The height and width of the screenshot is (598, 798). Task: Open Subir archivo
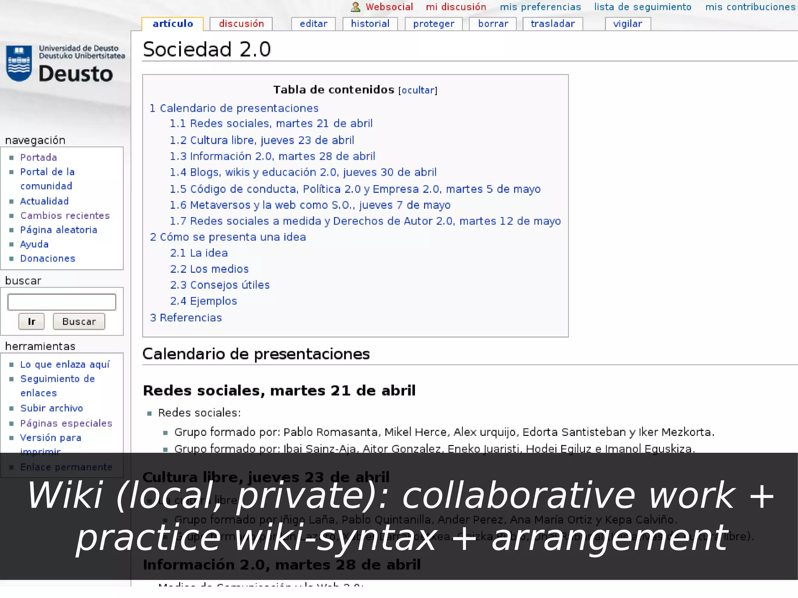(51, 408)
